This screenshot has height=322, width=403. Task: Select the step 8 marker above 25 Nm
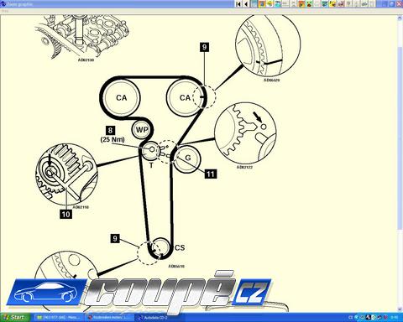110,130
